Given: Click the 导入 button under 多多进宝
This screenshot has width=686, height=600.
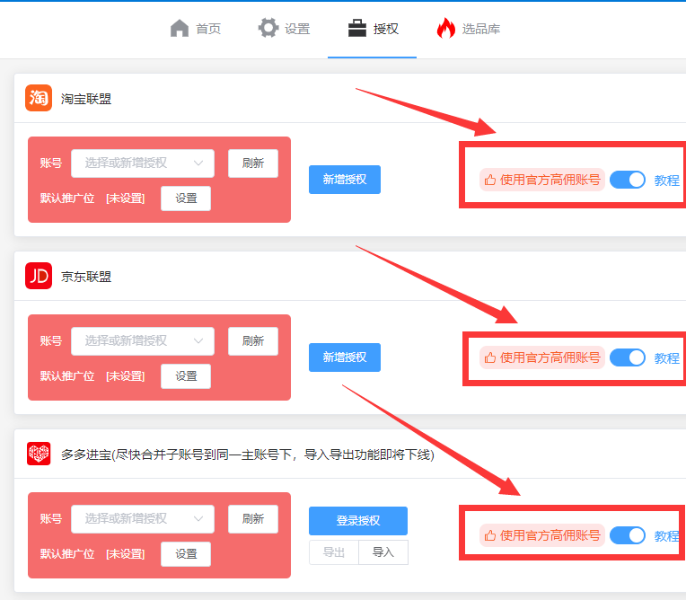Looking at the screenshot, I should tap(383, 552).
